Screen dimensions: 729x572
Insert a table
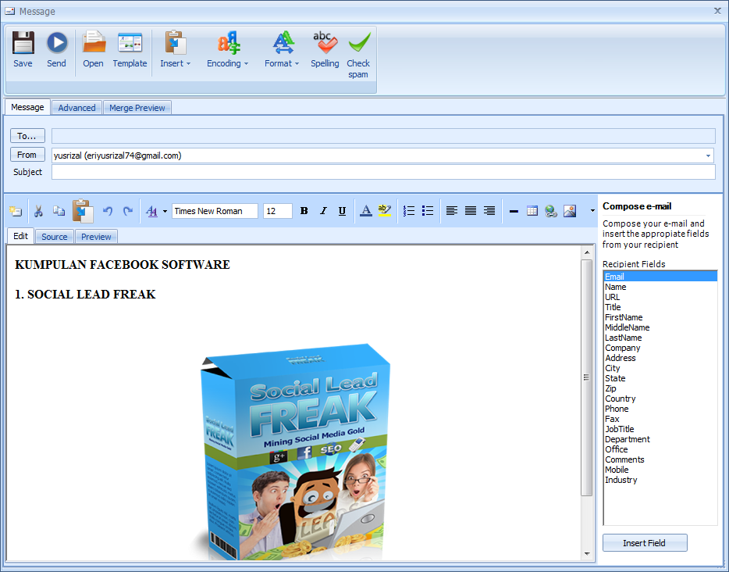532,211
